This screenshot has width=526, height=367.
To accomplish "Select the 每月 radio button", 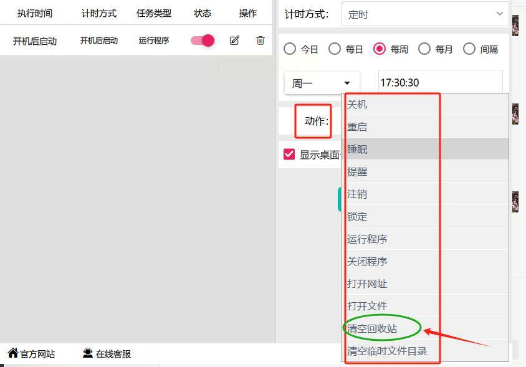I will [424, 49].
